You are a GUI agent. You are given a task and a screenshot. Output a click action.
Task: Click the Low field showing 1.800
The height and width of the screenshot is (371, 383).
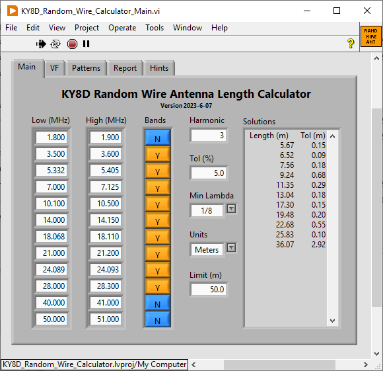(x=52, y=137)
